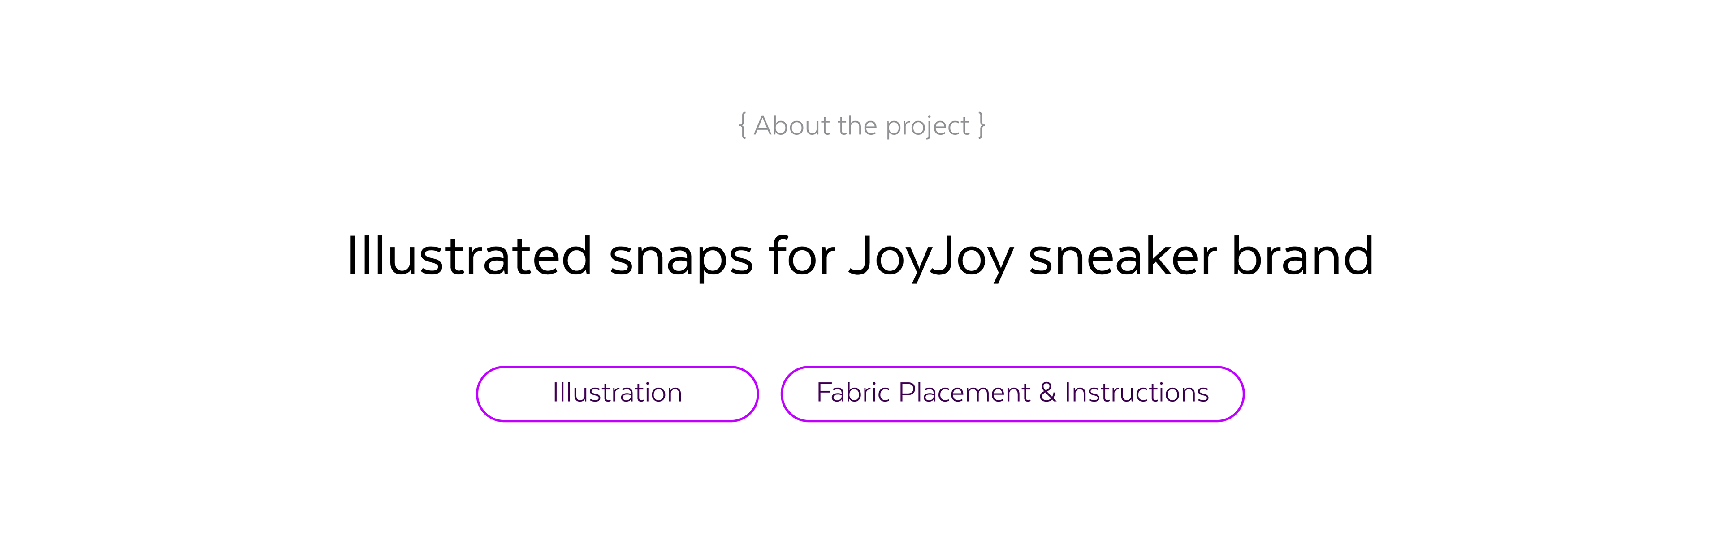
Task: Click the word Instructions in second tag
Action: click(x=1137, y=393)
